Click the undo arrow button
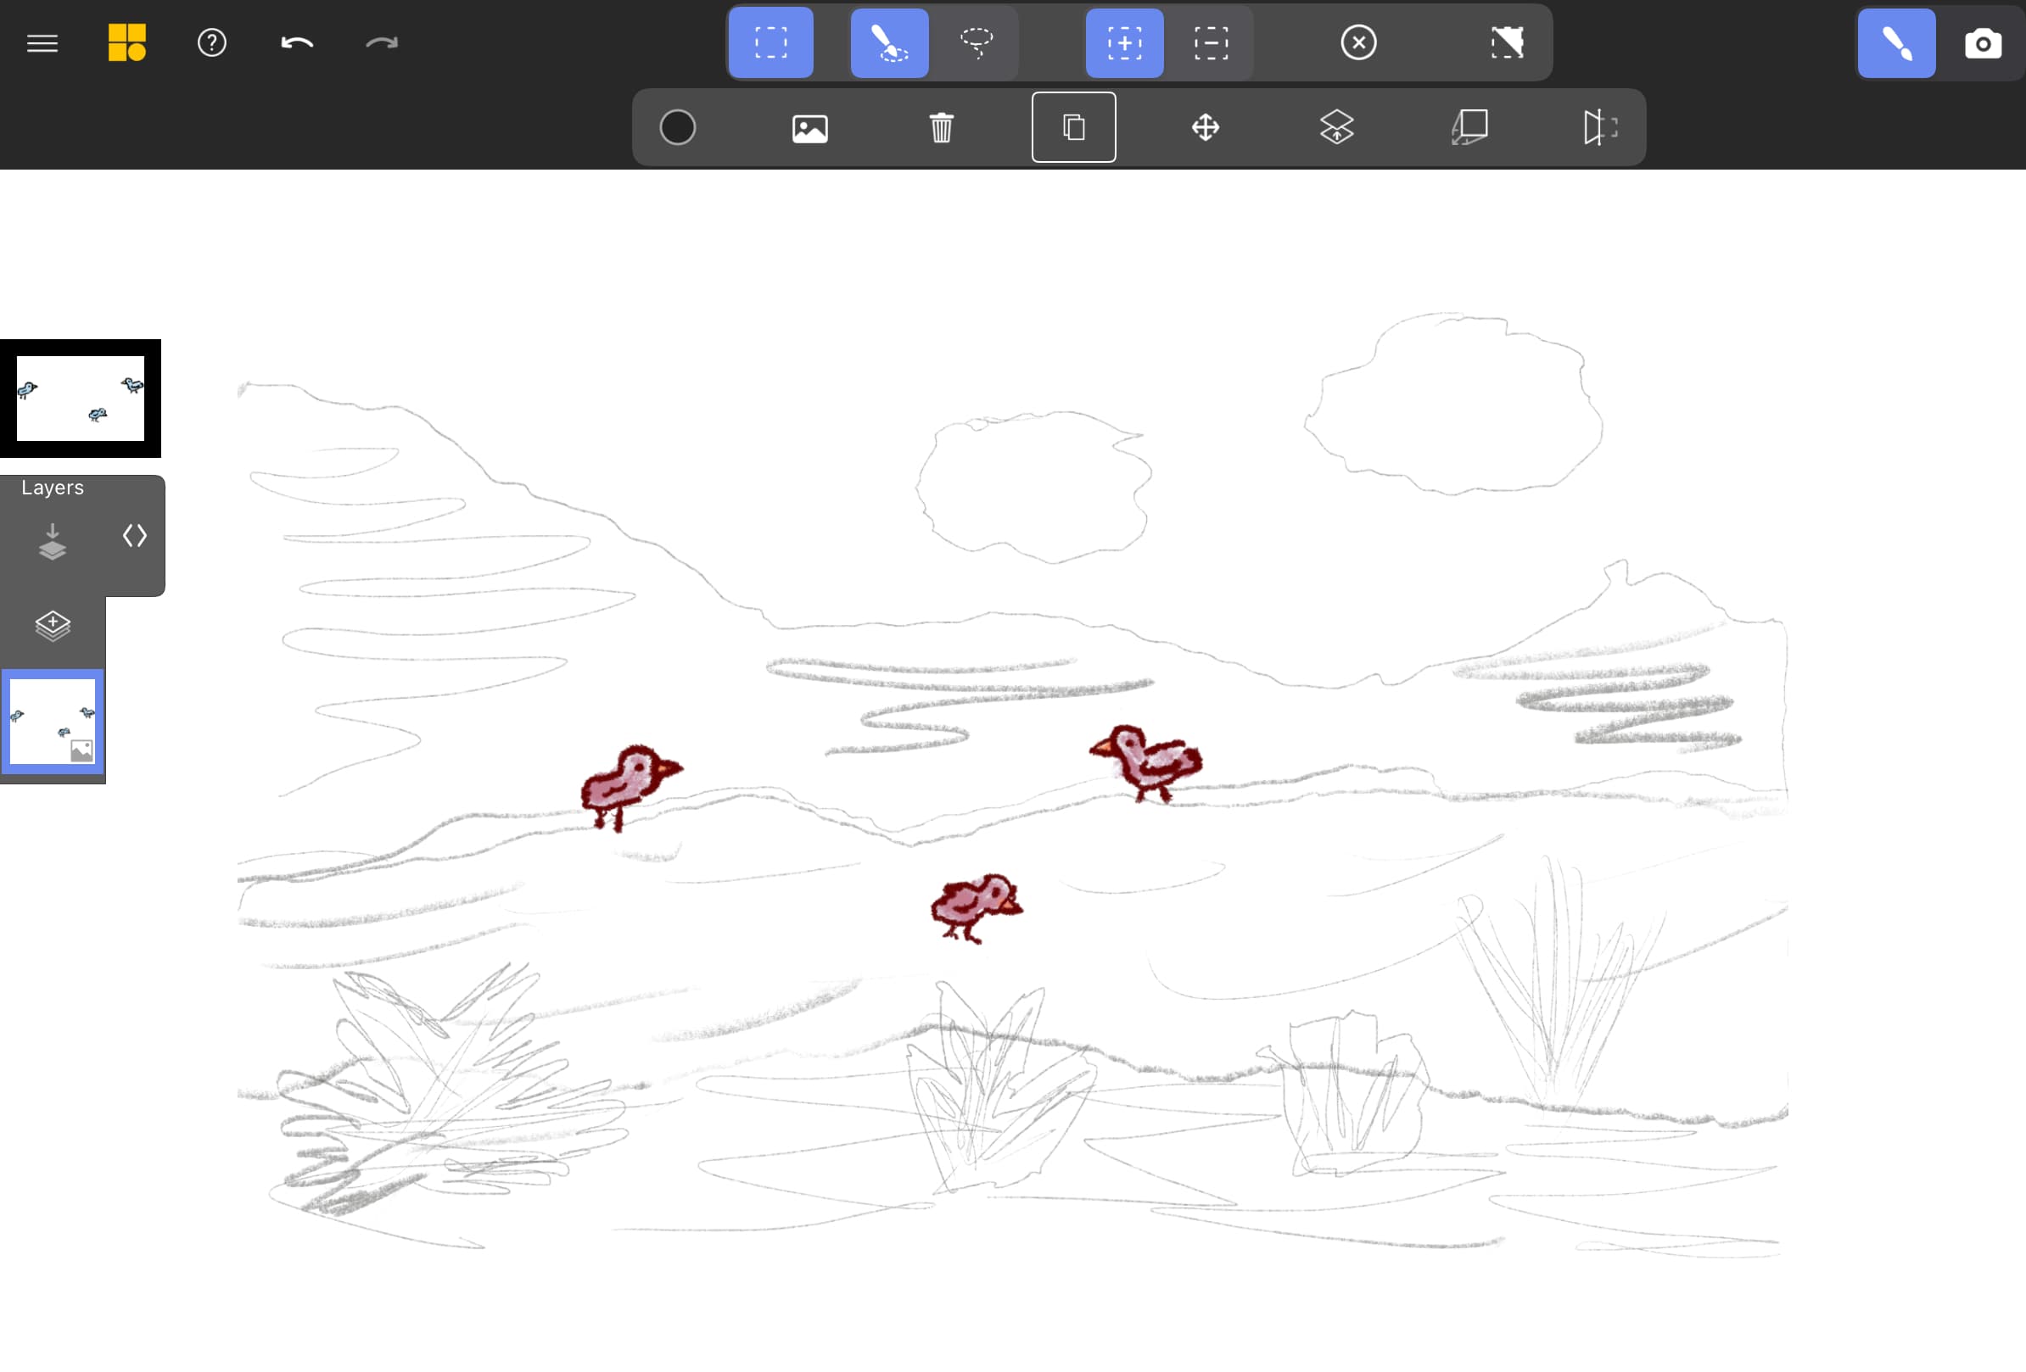2026x1372 pixels. pos(297,42)
